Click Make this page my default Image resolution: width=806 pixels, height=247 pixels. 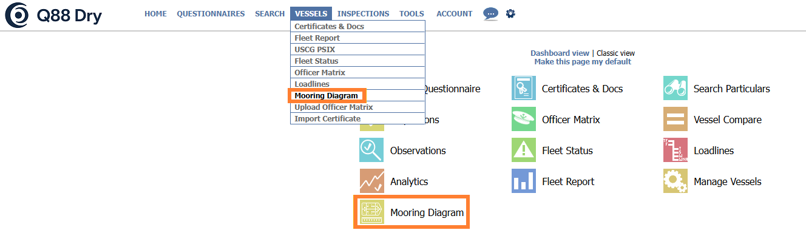point(583,62)
